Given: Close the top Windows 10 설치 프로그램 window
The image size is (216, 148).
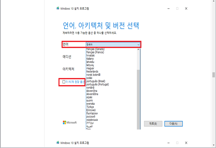Looking at the screenshot, I should [x=186, y=9].
